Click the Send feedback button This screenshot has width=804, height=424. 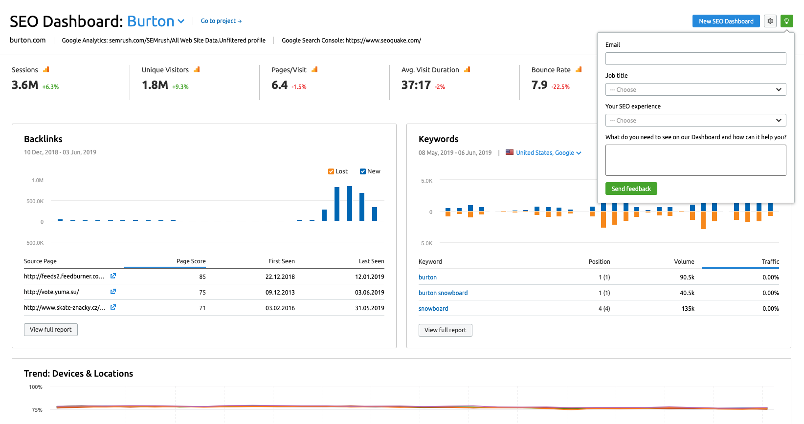coord(631,189)
